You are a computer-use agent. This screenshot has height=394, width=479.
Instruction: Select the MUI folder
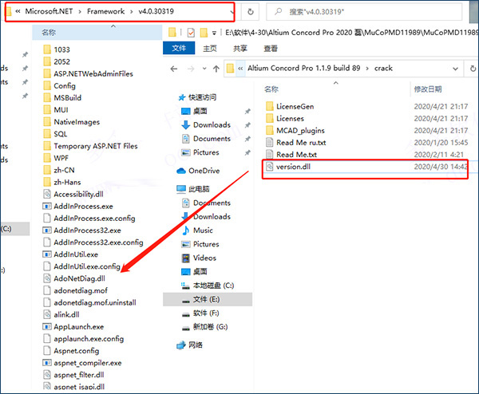pos(56,110)
